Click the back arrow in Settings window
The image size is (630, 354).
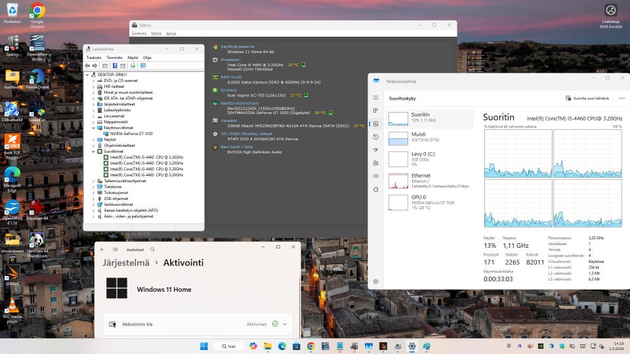102,250
